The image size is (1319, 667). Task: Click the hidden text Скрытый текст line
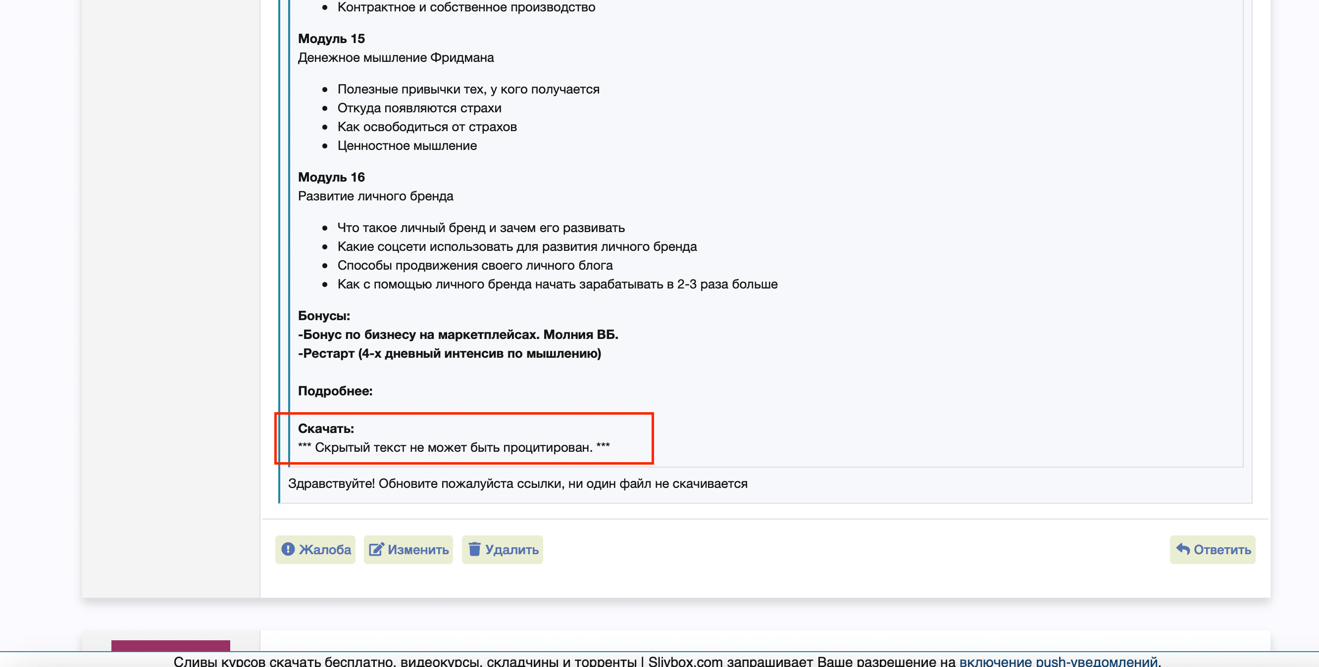tap(453, 447)
